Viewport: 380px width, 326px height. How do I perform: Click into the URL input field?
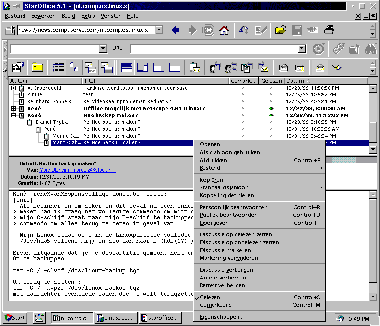[214, 48]
